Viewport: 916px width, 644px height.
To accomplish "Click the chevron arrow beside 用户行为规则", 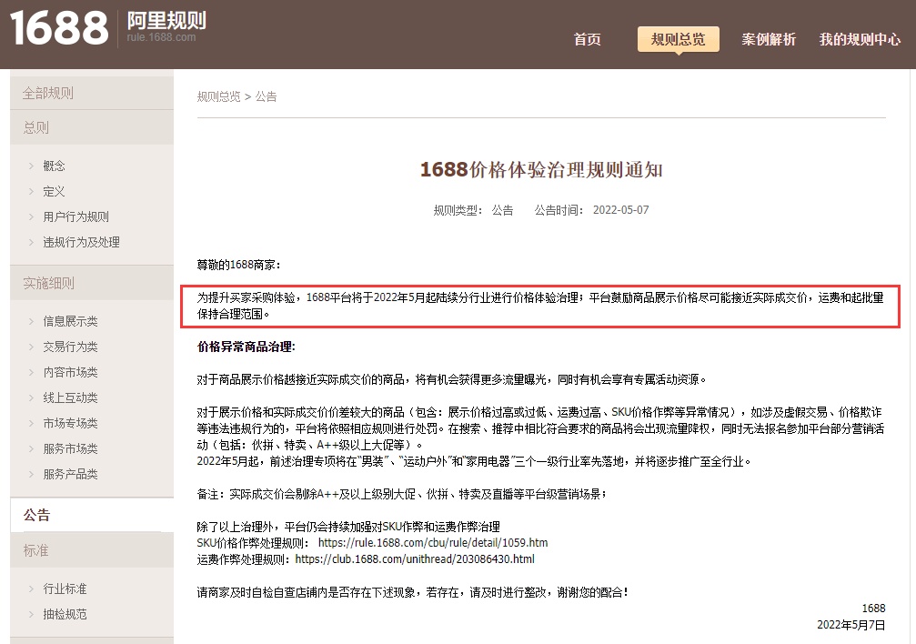I will (x=31, y=216).
